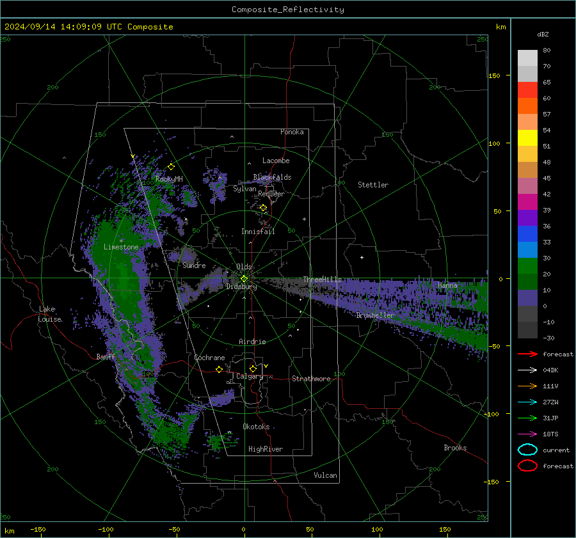The height and width of the screenshot is (538, 576).
Task: Click the Banff town label
Action: point(106,356)
